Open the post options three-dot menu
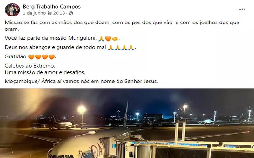 [242, 9]
